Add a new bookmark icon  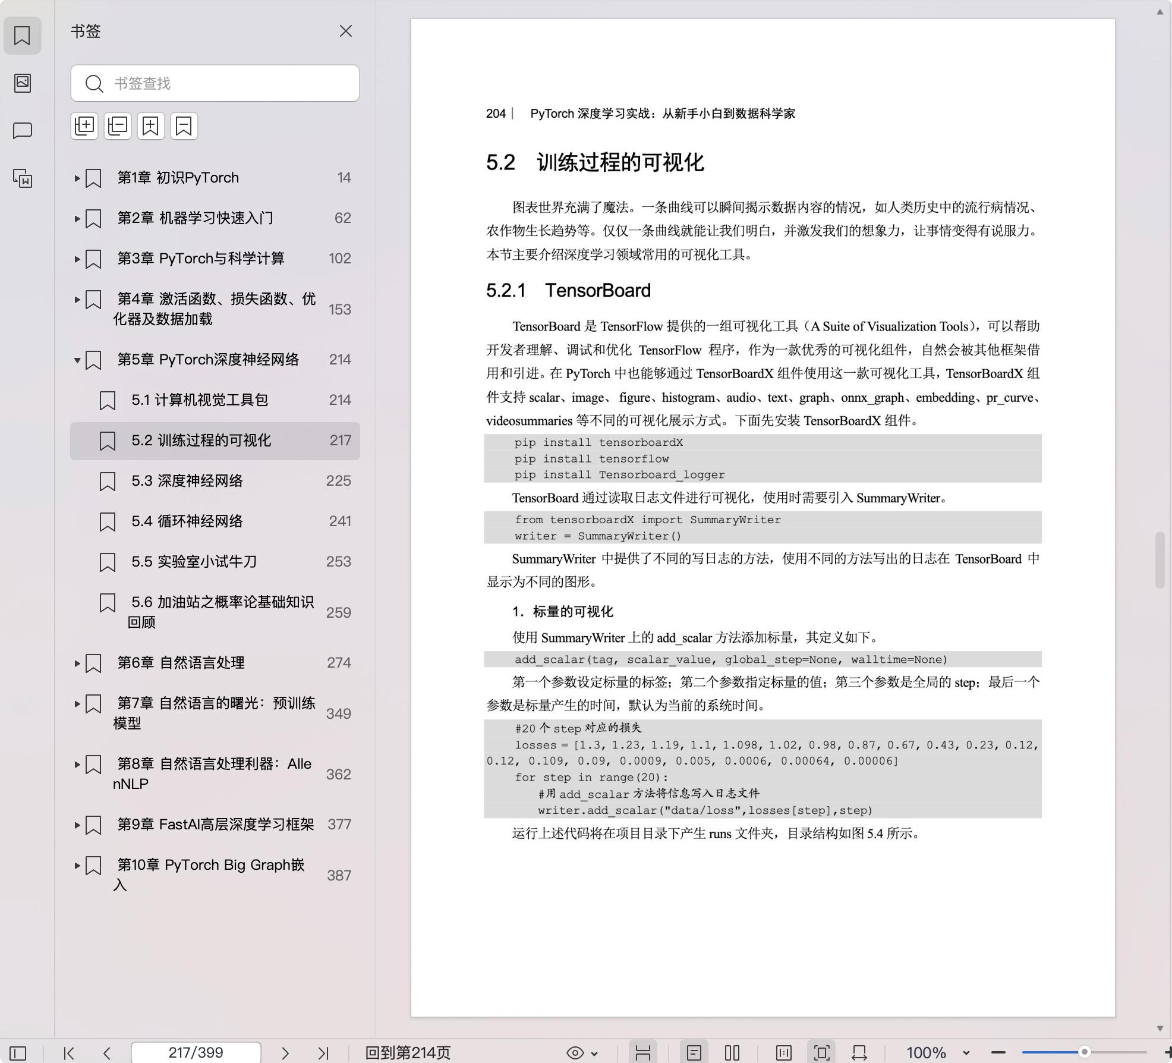(151, 126)
